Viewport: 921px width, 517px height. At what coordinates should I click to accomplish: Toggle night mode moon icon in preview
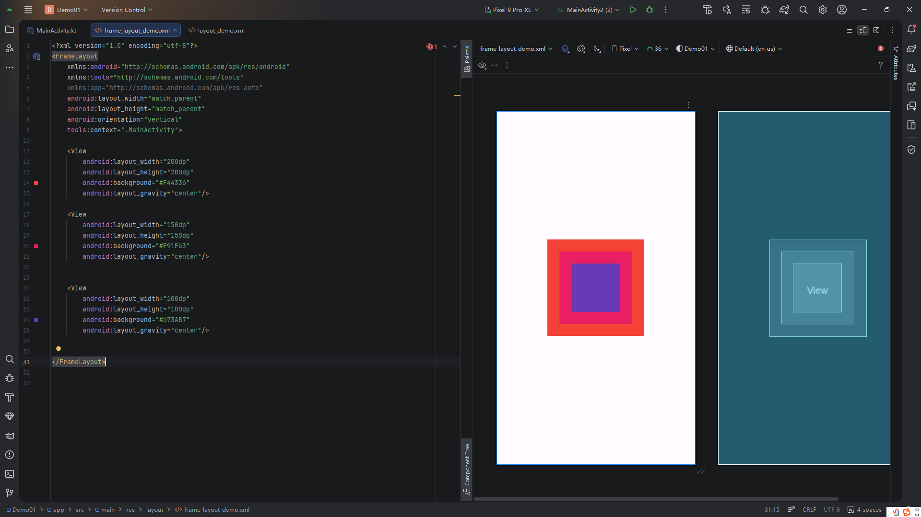tap(597, 49)
